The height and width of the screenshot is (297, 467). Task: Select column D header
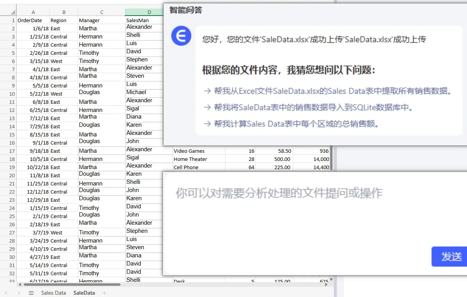(149, 12)
